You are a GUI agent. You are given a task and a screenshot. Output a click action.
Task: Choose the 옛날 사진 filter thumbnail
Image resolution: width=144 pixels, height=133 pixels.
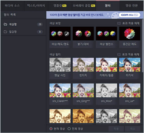[x=60, y=65]
